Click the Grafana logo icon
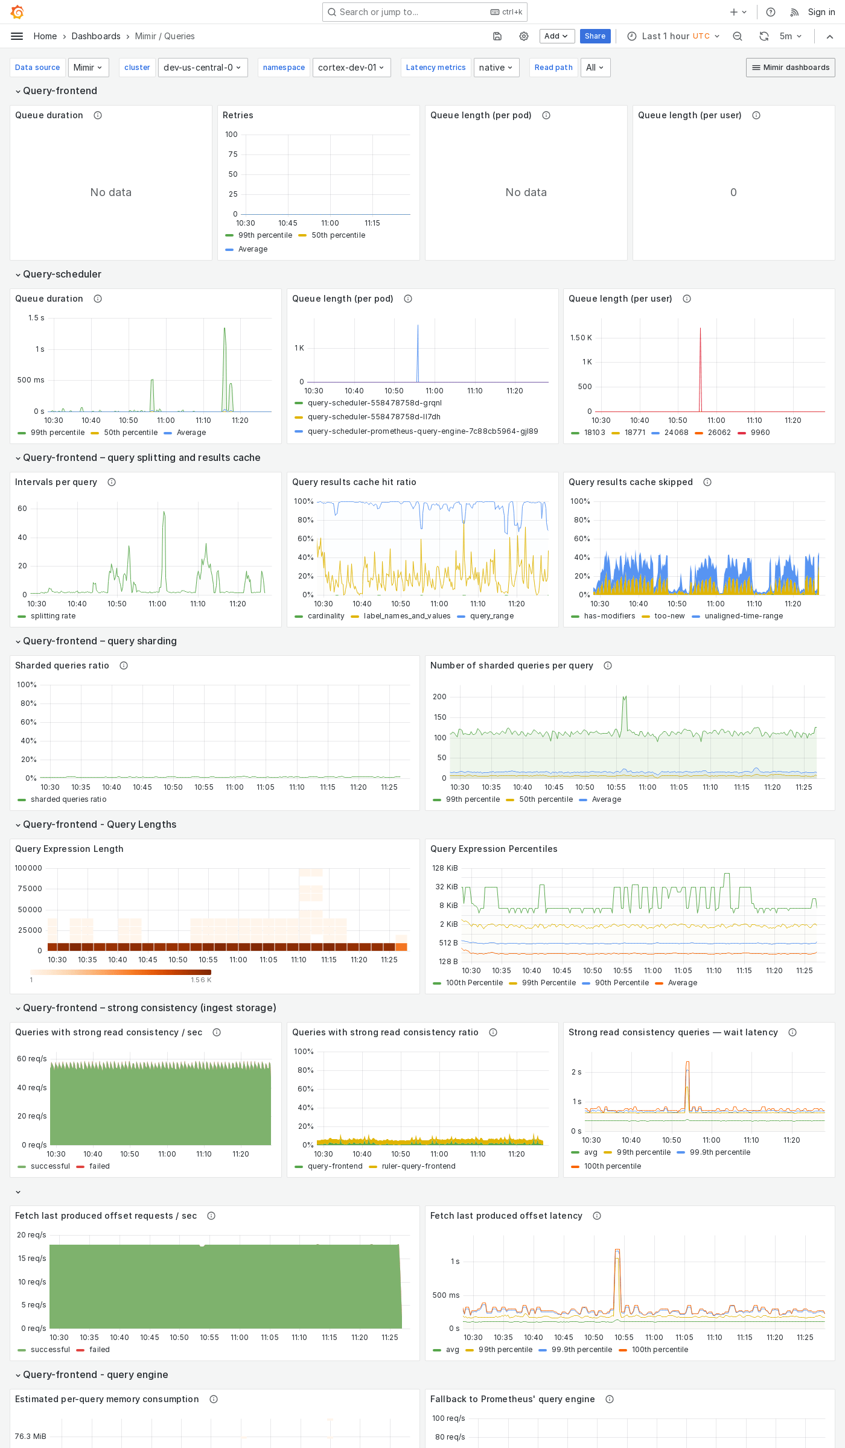 [x=17, y=12]
